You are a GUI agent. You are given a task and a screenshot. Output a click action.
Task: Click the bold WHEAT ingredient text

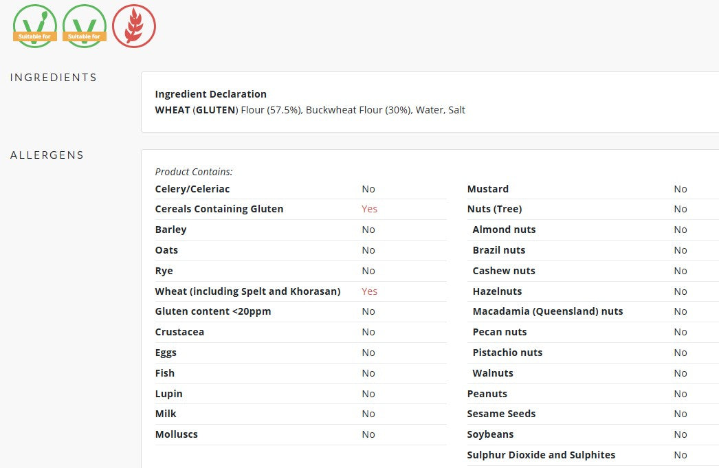[x=173, y=110]
